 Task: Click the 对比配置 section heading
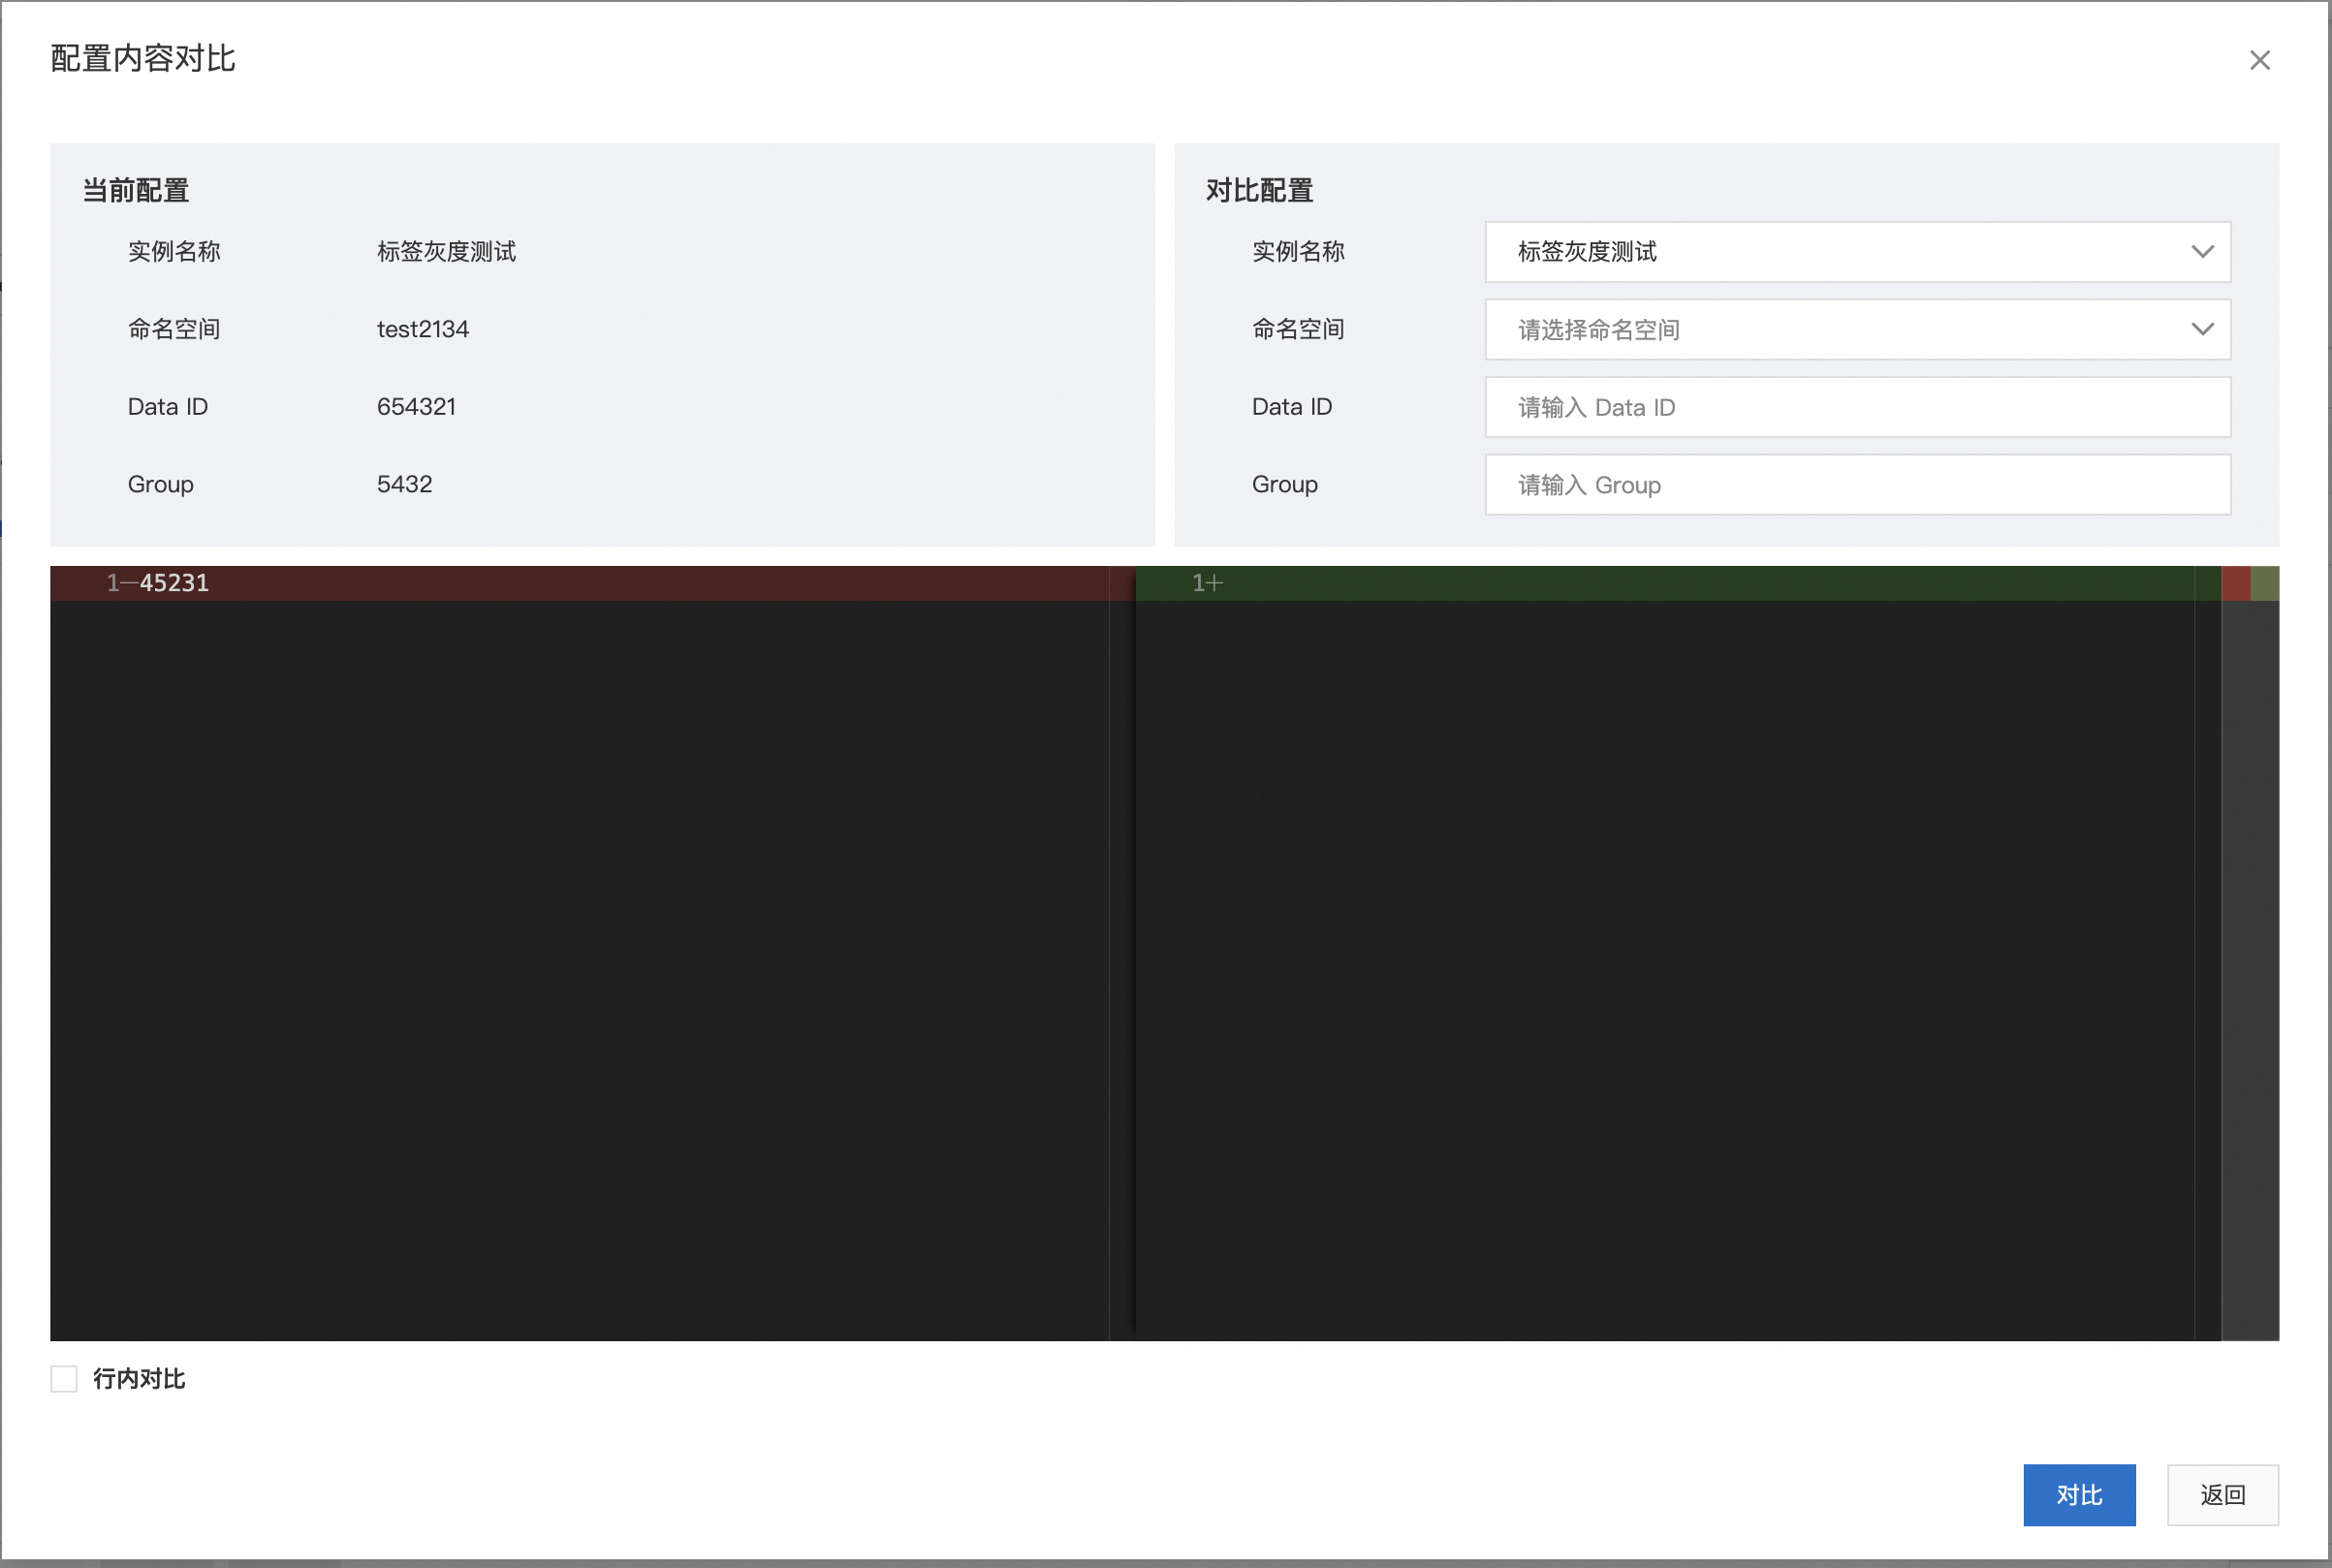click(x=1259, y=190)
